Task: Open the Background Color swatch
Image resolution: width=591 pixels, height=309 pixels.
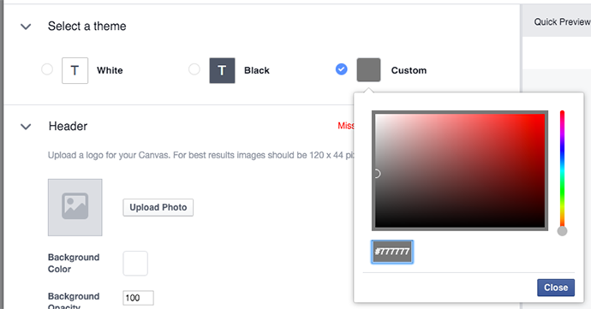Action: pos(135,264)
